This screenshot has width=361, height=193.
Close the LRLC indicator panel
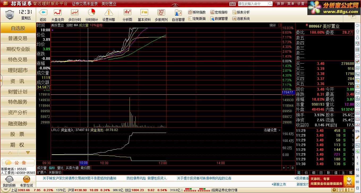coord(280,130)
